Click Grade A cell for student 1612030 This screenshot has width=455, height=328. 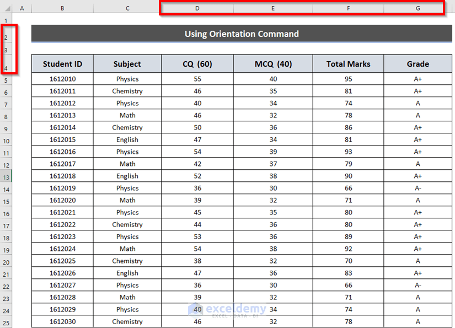click(418, 321)
